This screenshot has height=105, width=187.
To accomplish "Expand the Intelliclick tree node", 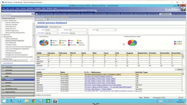I will pos(3,35).
